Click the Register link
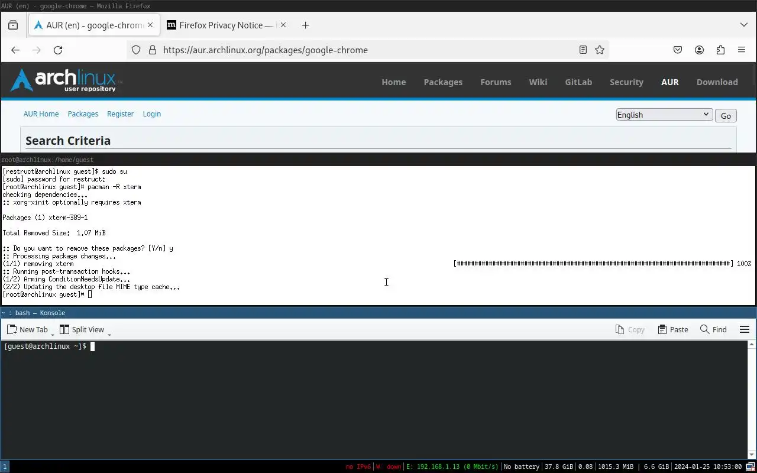Screen dimensions: 757x473 click(120, 114)
